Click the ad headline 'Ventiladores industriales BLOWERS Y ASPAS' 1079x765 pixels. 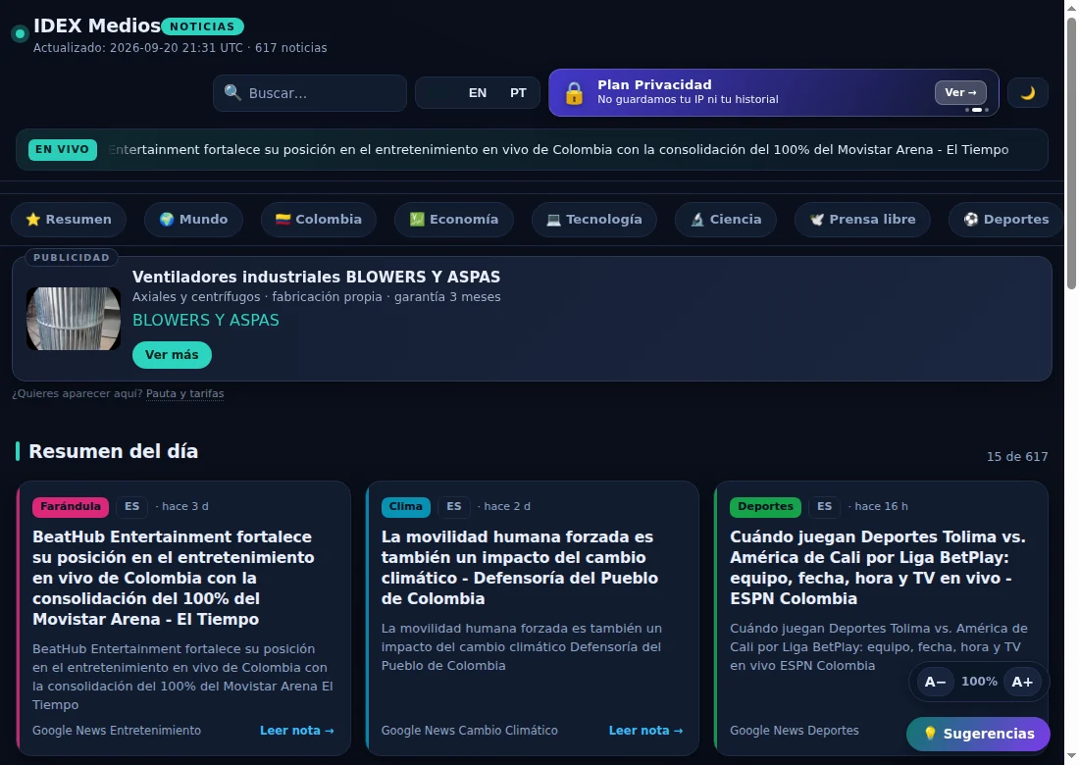(x=317, y=278)
